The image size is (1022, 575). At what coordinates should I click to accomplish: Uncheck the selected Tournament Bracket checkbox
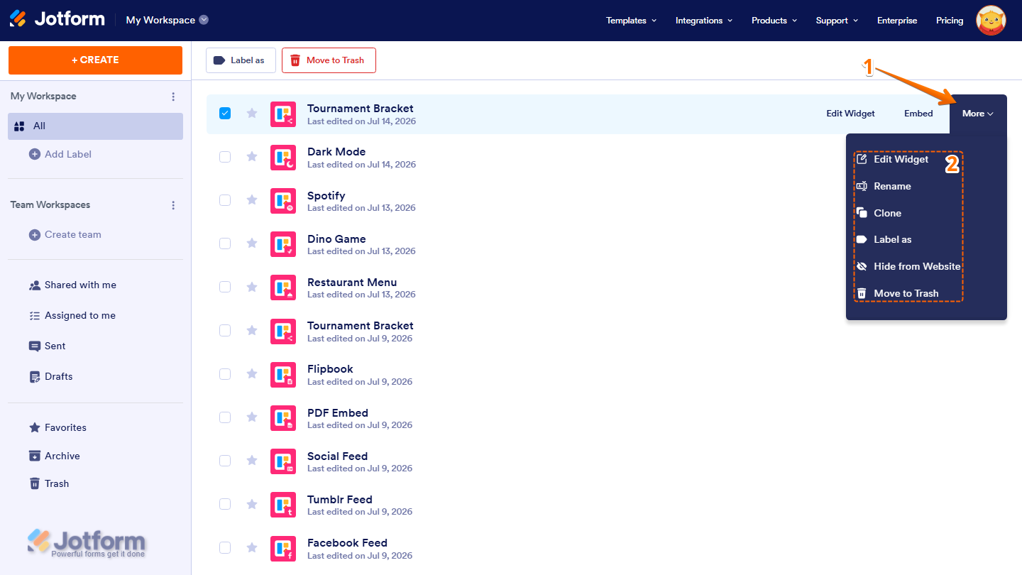coord(225,113)
